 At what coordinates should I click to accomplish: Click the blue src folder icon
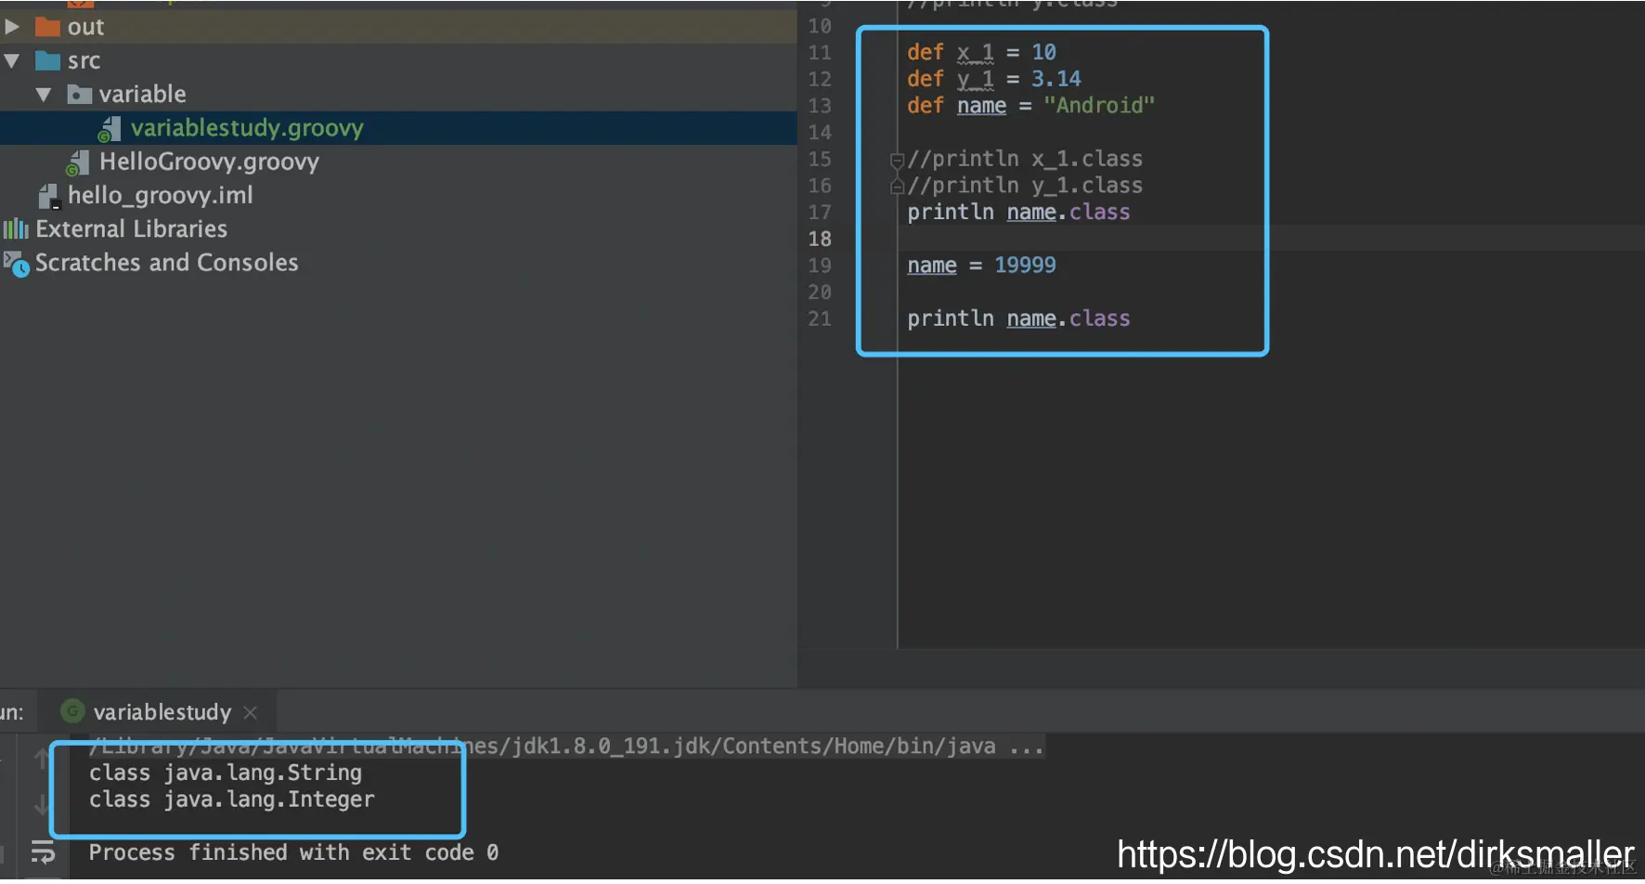[x=47, y=61]
